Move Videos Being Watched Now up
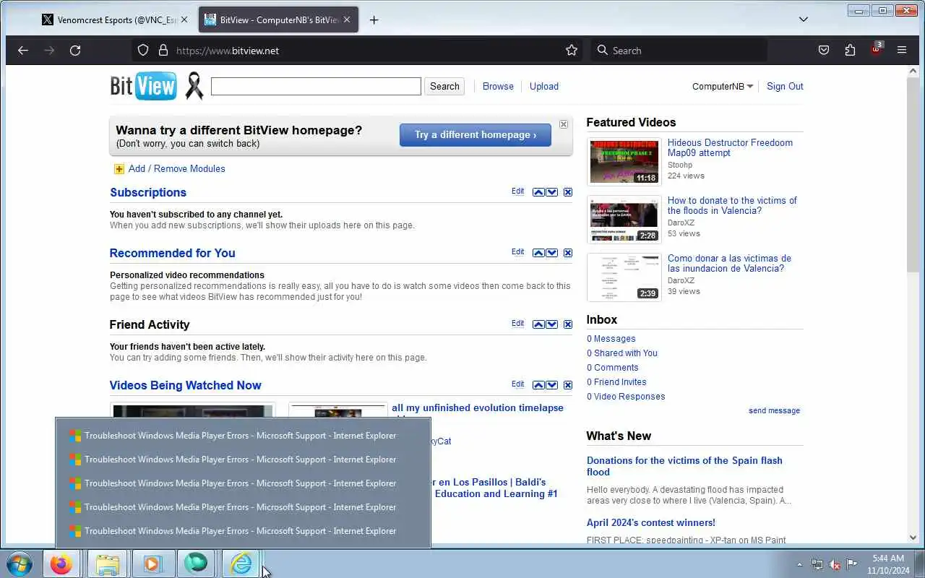The width and height of the screenshot is (925, 578). (538, 385)
